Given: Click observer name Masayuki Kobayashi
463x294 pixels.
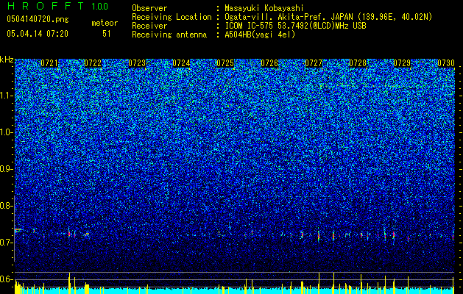Looking at the screenshot, I should click(x=264, y=8).
